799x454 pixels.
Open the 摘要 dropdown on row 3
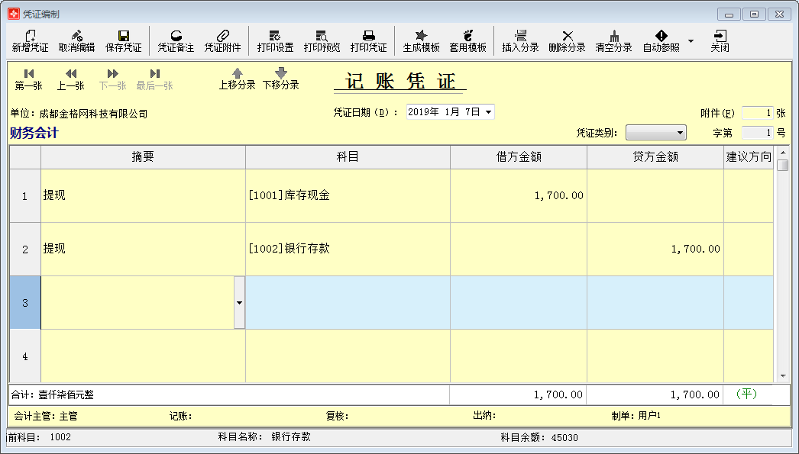point(239,302)
